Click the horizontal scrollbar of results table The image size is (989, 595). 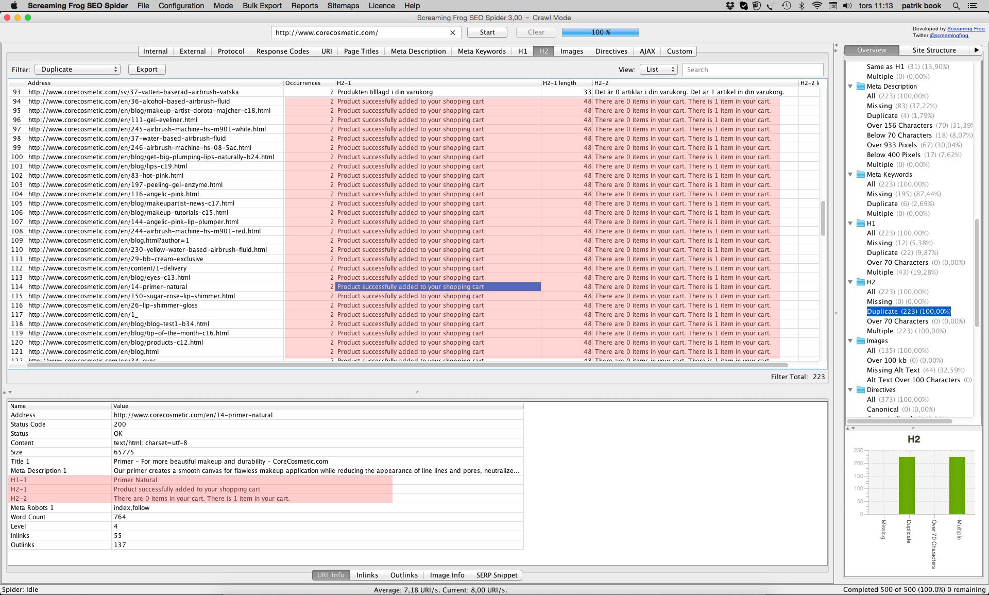[407, 365]
